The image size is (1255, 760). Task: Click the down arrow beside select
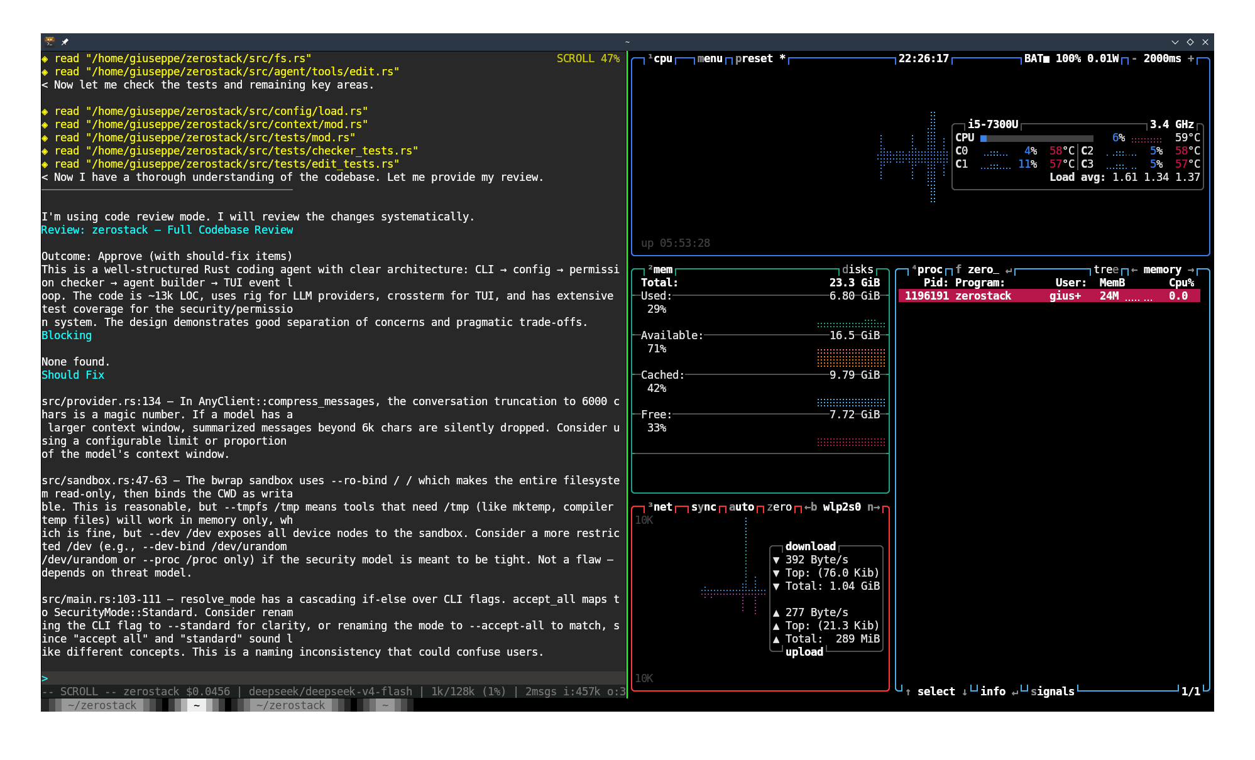pyautogui.click(x=965, y=692)
